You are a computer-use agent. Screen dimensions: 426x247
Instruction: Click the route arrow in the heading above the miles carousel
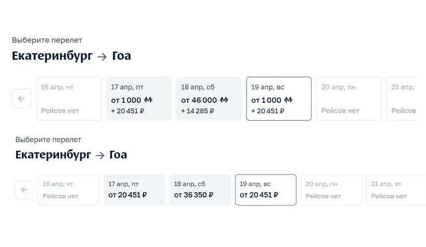pyautogui.click(x=102, y=56)
